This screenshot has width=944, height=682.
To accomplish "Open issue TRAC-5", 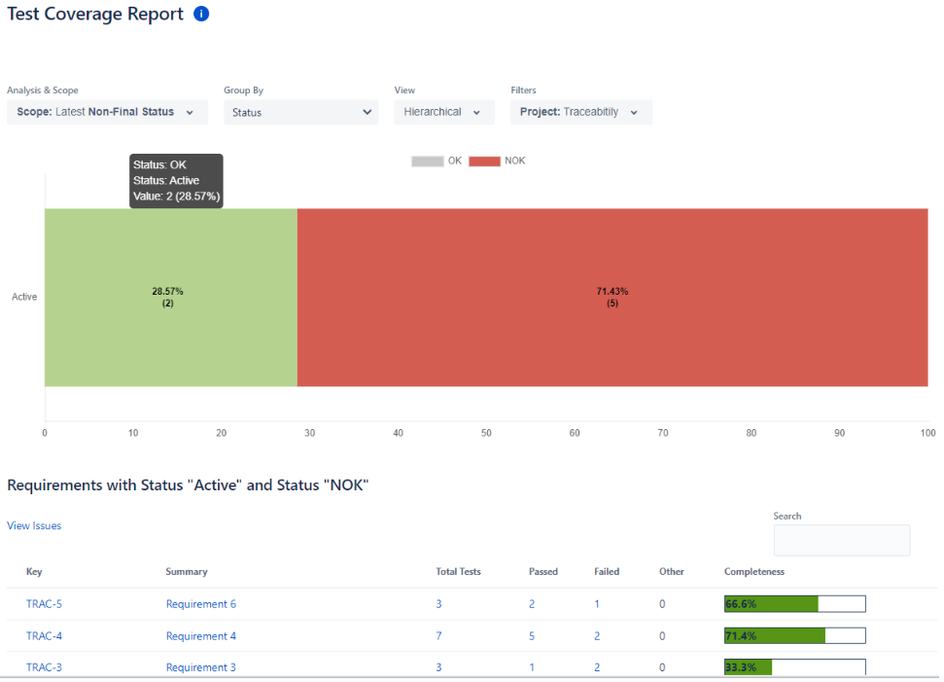I will [x=44, y=603].
